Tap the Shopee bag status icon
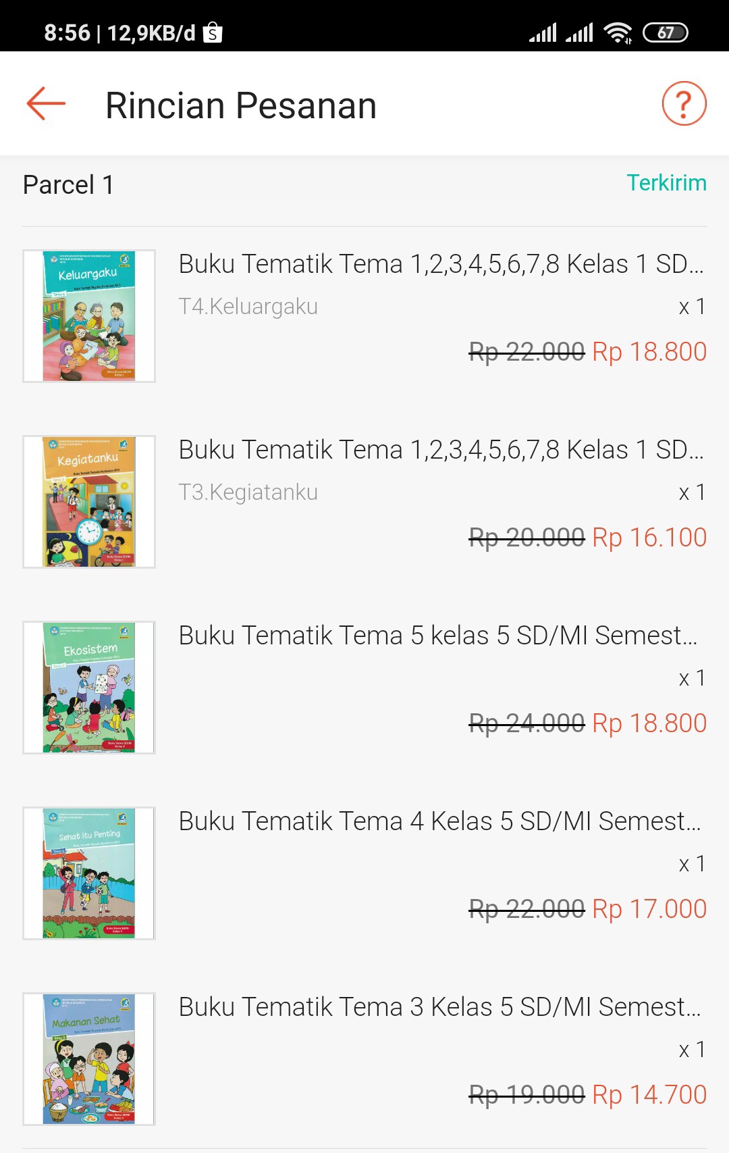 click(213, 32)
